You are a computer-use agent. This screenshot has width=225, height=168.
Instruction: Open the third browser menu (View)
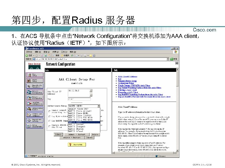(47, 52)
